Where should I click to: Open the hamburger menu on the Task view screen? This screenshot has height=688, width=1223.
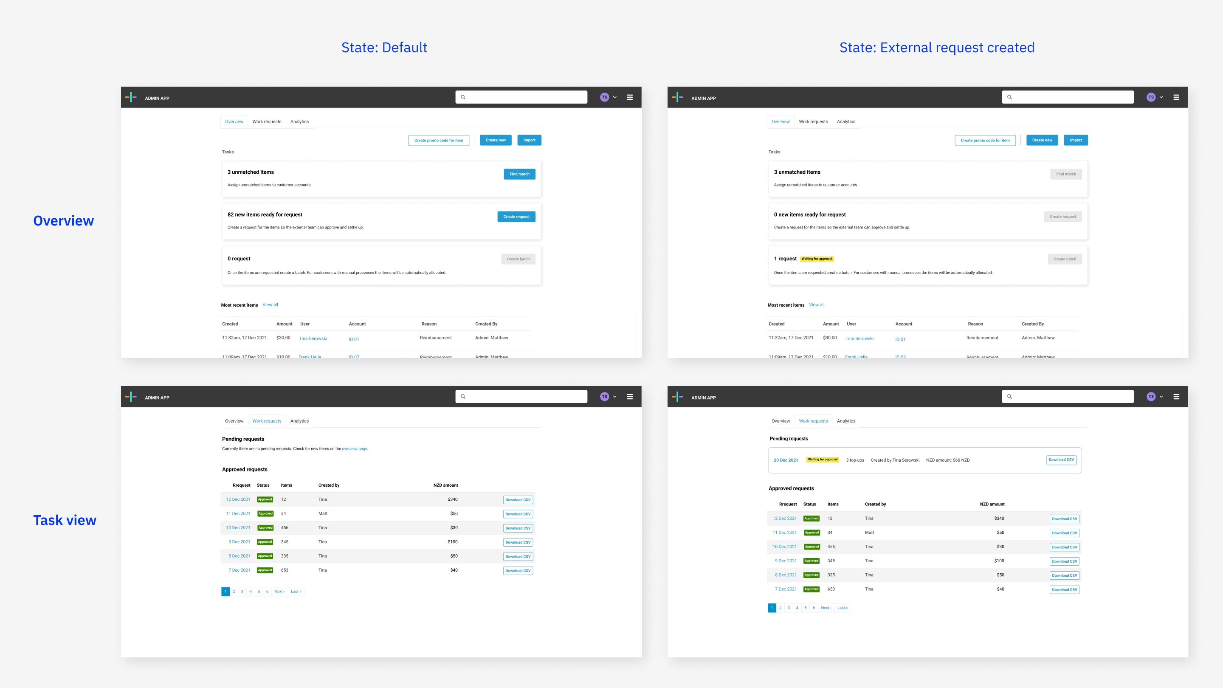tap(630, 397)
